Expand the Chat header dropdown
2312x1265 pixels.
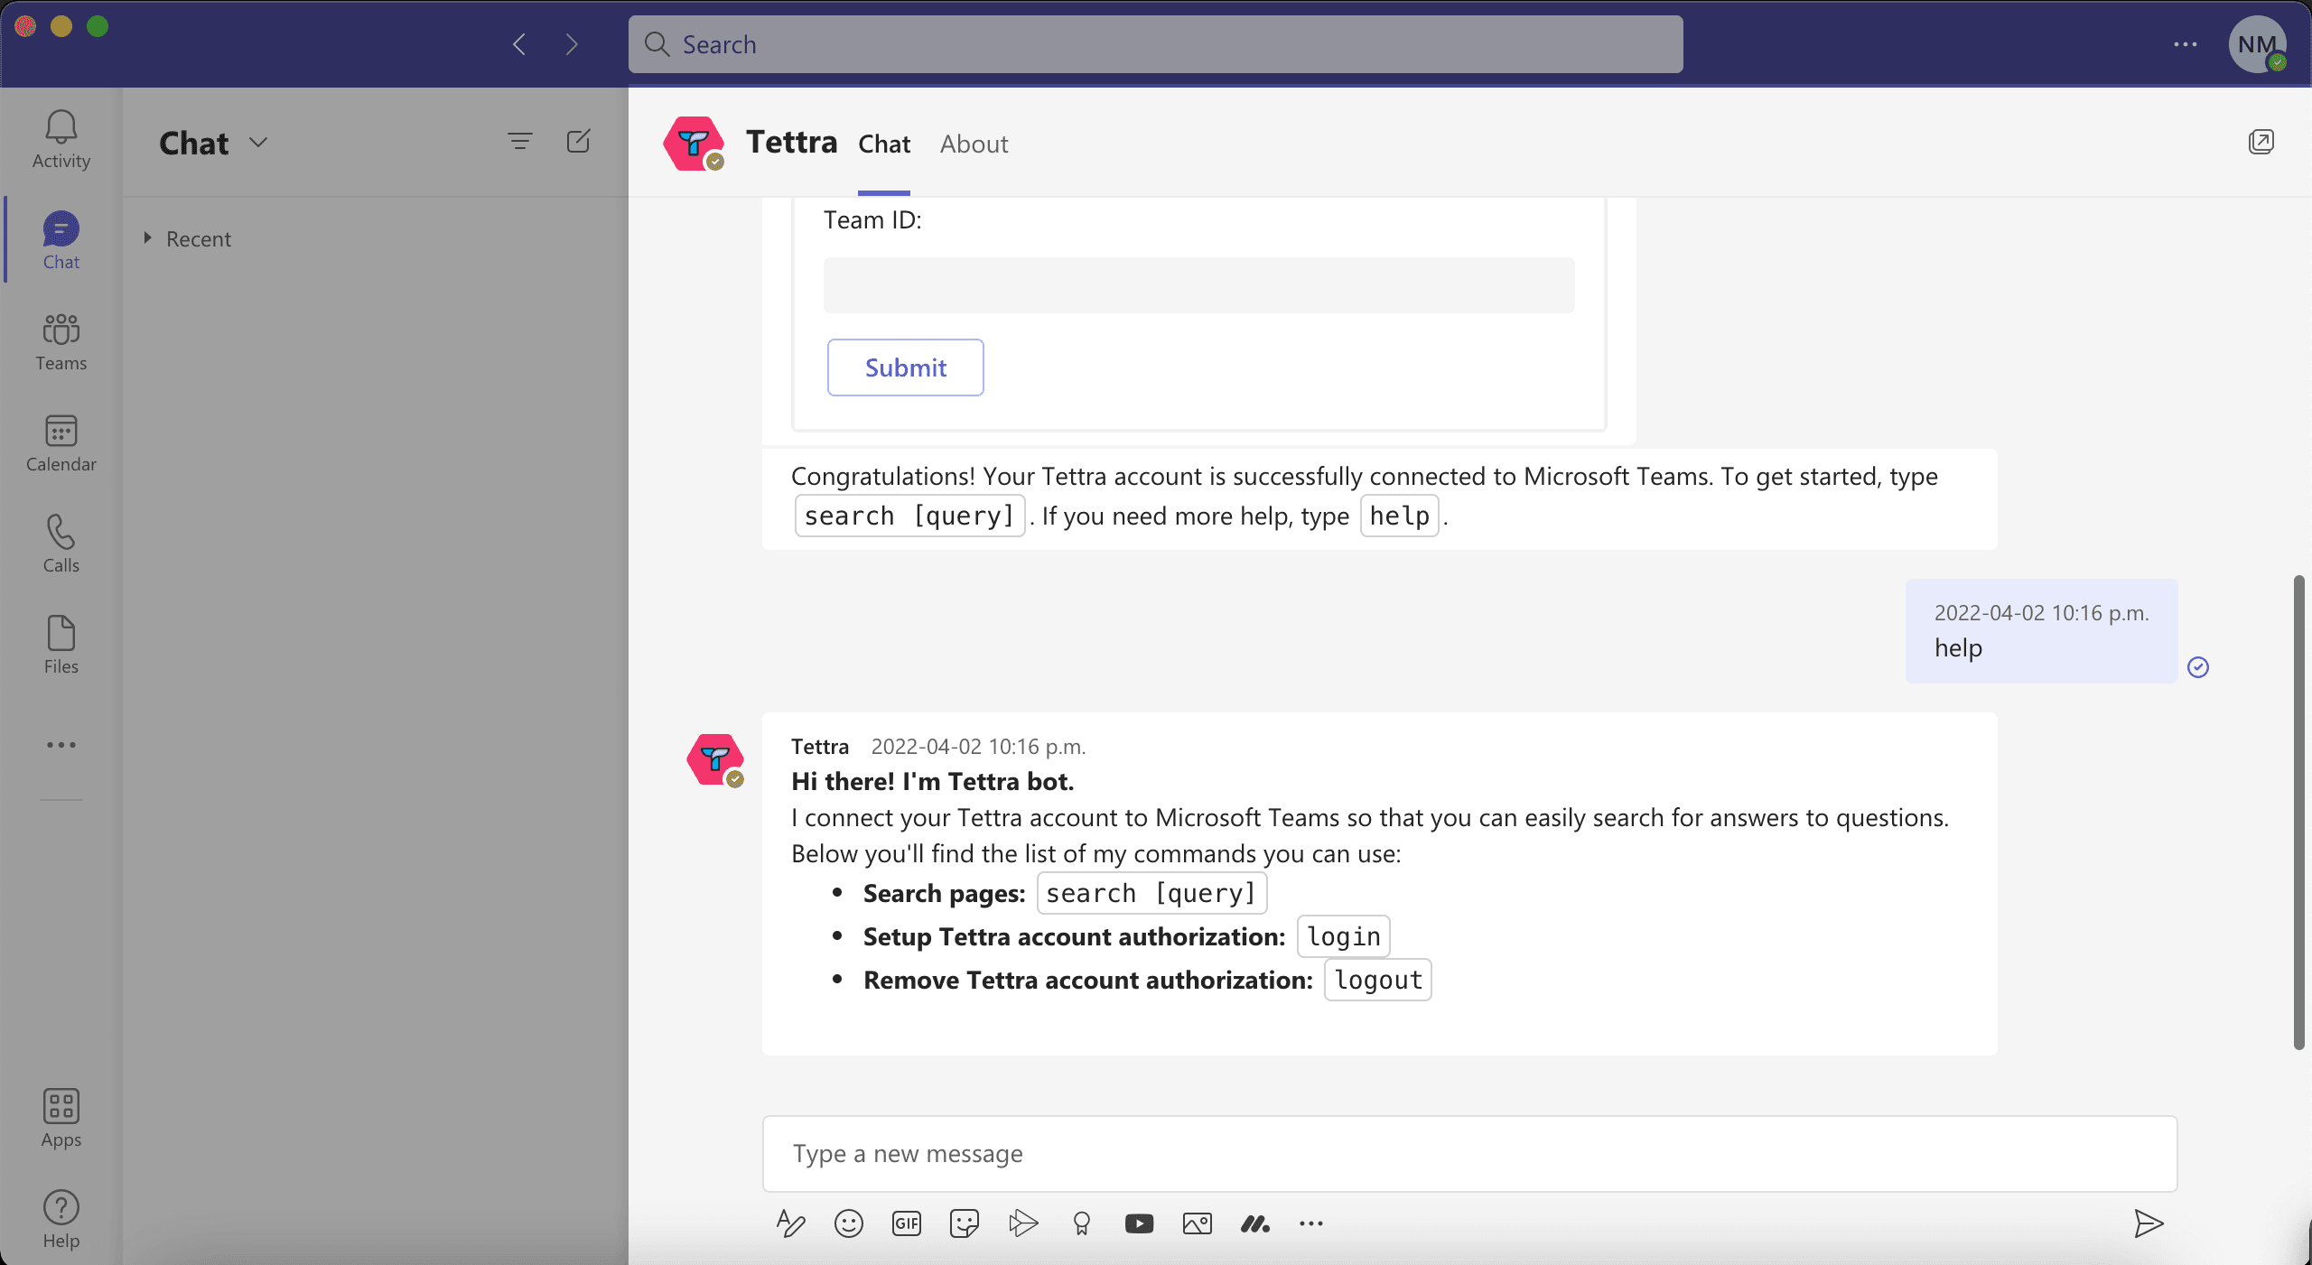pyautogui.click(x=259, y=143)
